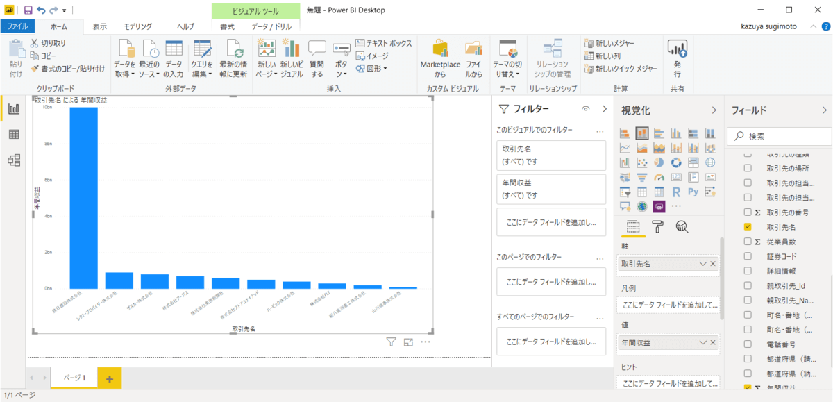
Task: Switch to Model view in left sidebar
Action: (14, 160)
